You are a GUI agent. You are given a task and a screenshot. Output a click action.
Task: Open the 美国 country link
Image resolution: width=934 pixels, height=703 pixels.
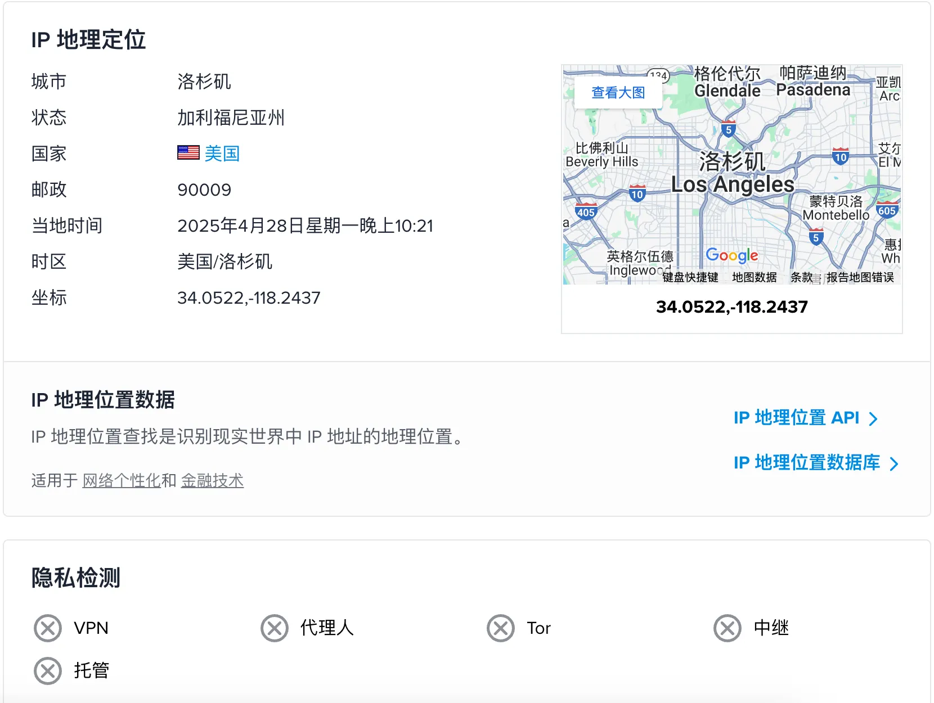(x=222, y=154)
